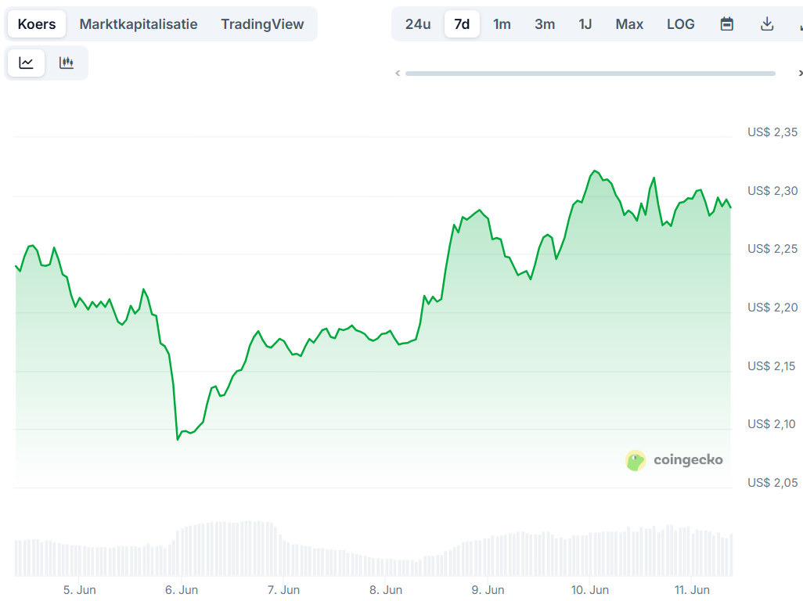Click the chart range scrollbar
The width and height of the screenshot is (803, 601).
click(x=590, y=74)
